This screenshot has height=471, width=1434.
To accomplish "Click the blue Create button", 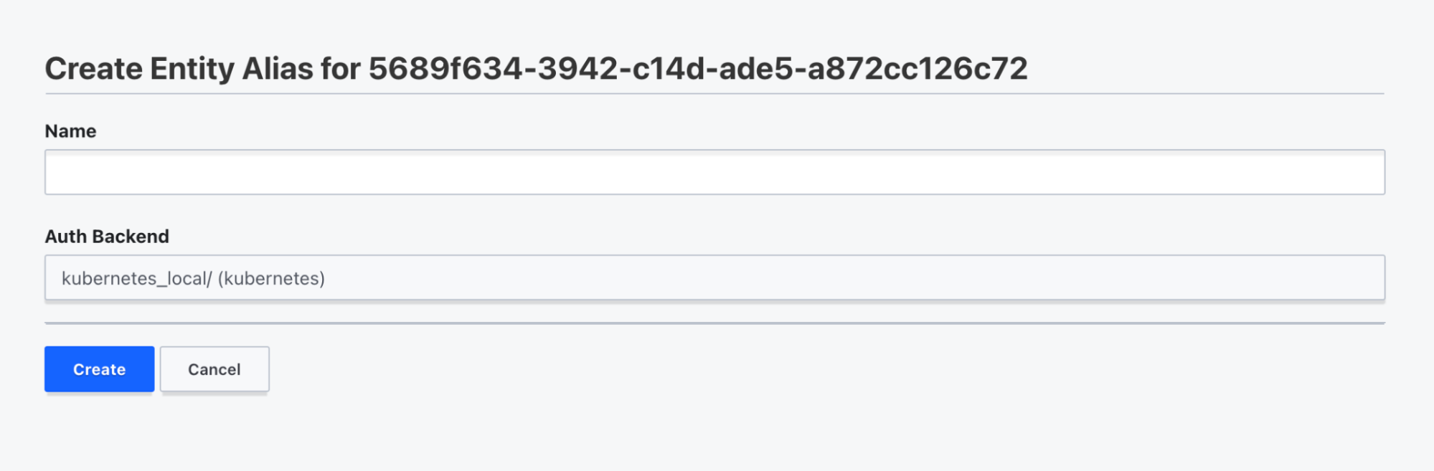I will pos(99,369).
